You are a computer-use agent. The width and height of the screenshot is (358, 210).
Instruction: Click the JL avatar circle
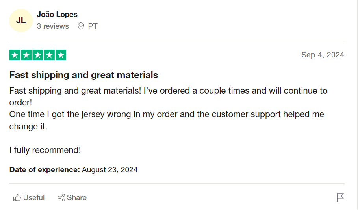pos(21,20)
